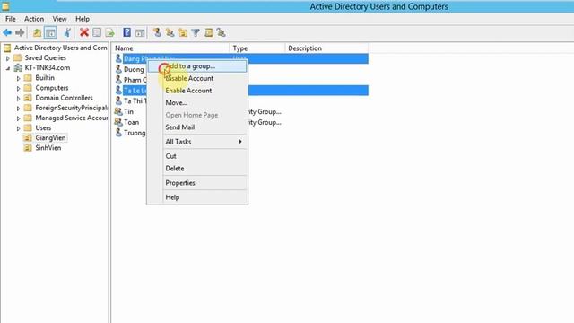Expand the Saved Queries node

tap(8, 57)
